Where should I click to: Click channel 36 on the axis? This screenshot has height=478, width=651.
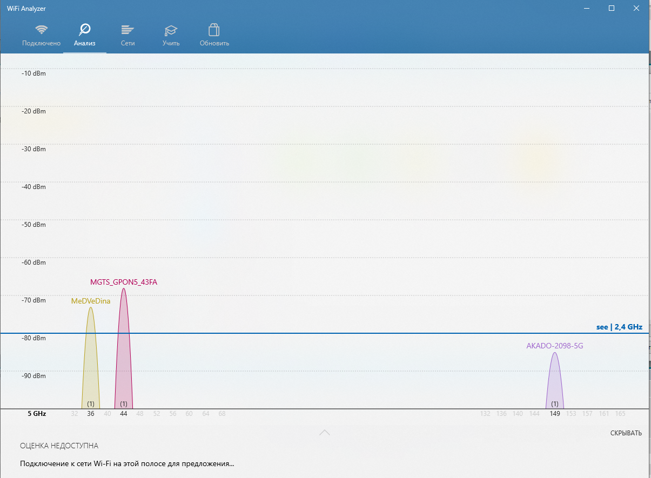[x=91, y=414]
